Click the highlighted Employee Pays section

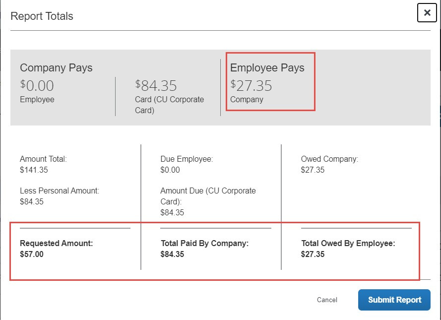[270, 81]
